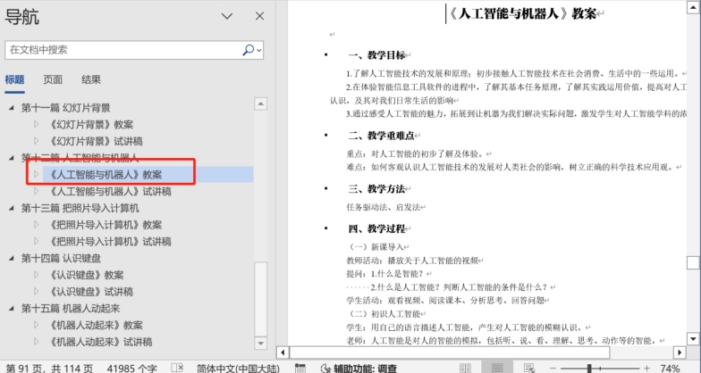Open navigation pane task options chevron
Image resolution: width=701 pixels, height=373 pixels.
(x=227, y=16)
